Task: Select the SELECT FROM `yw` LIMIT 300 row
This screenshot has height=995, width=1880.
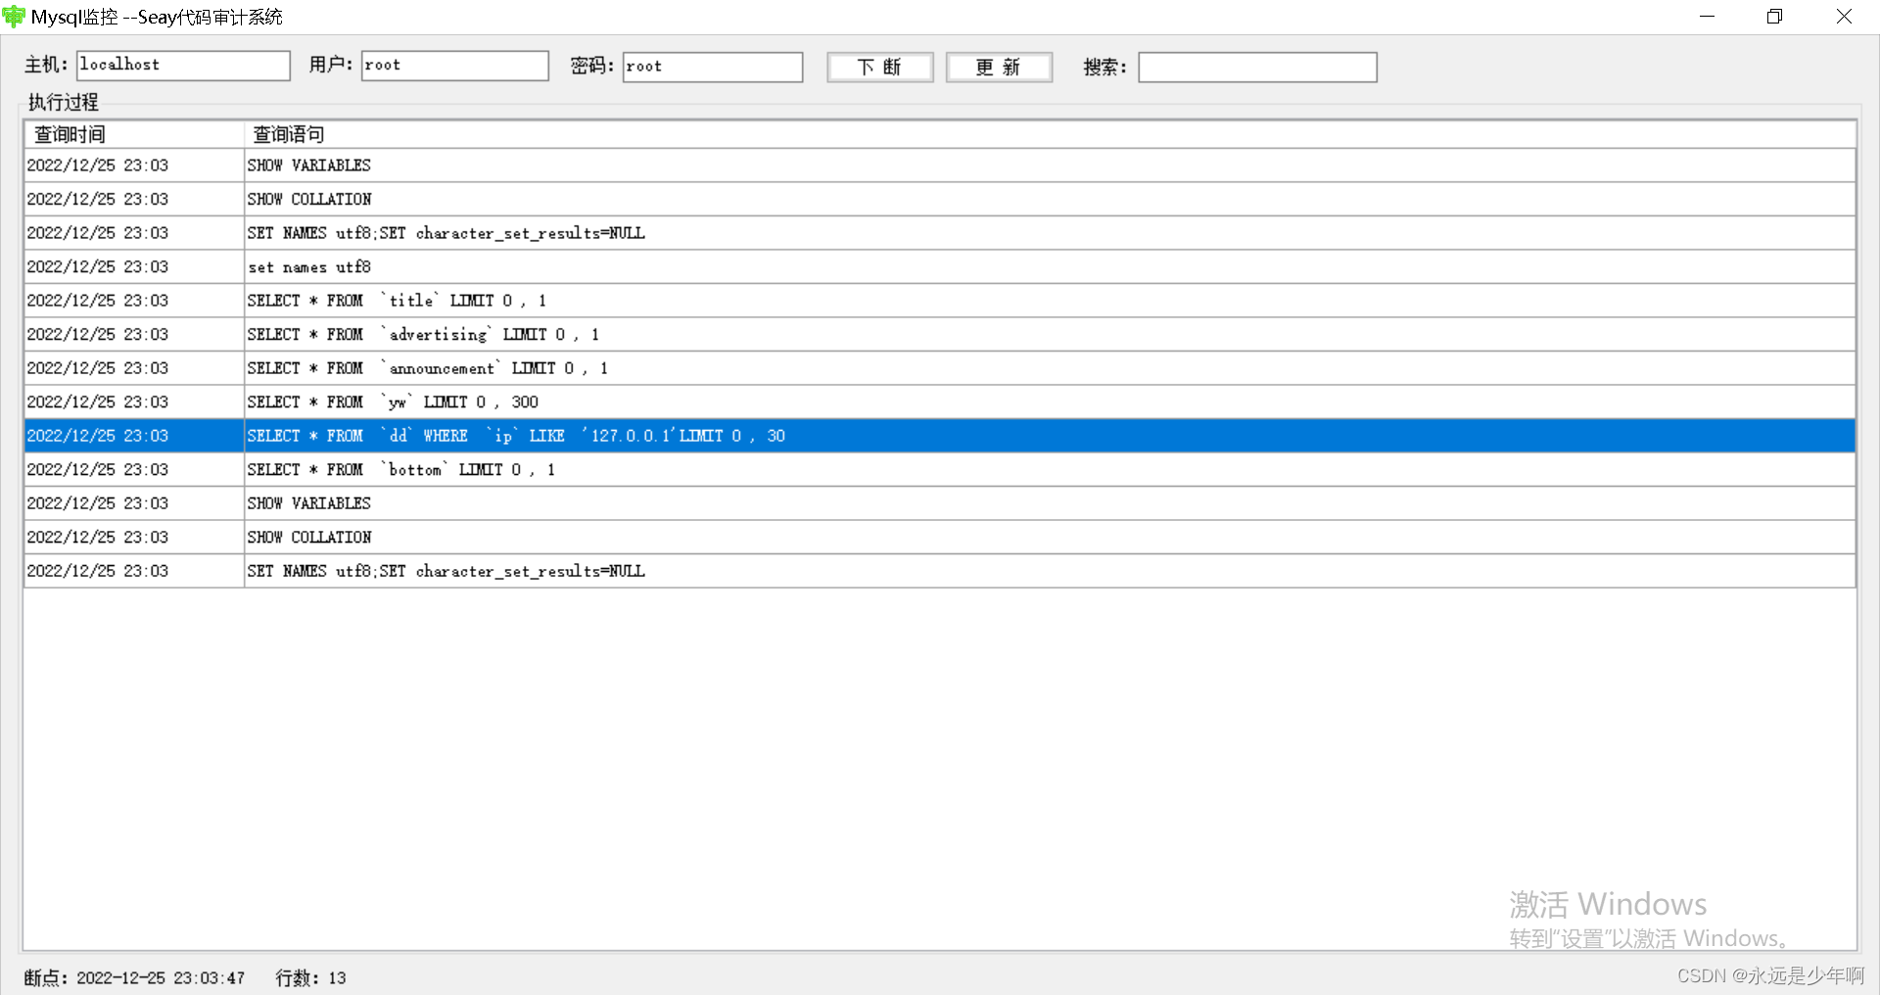Action: point(940,402)
